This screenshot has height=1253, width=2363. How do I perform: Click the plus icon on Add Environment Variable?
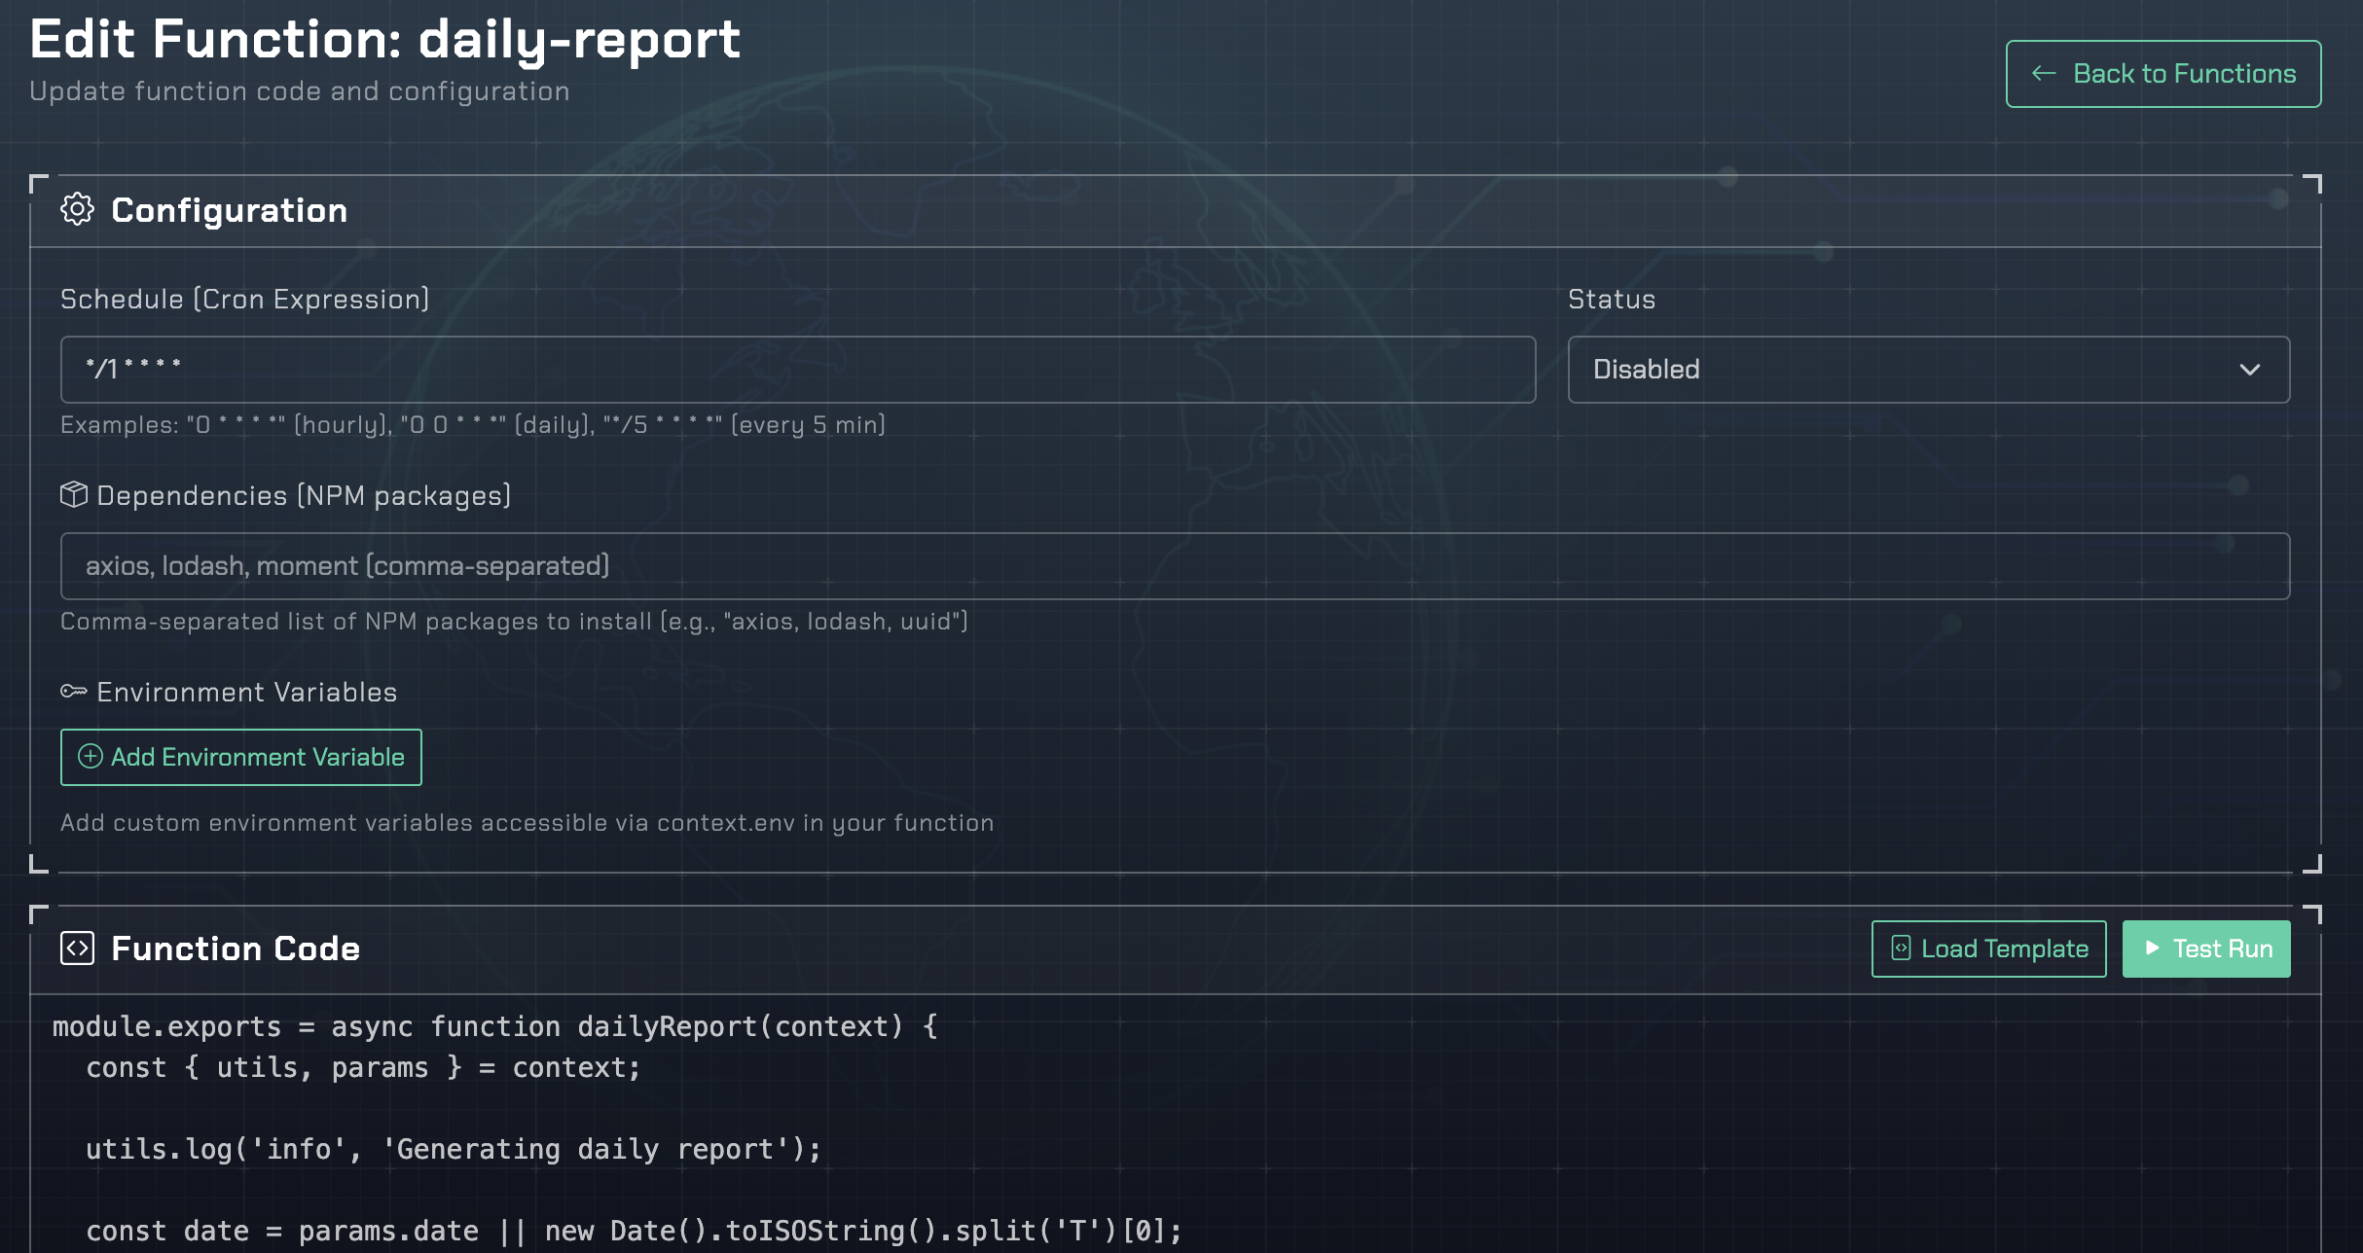click(91, 757)
